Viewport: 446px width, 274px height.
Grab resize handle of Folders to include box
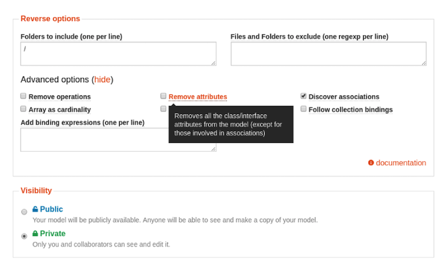pyautogui.click(x=213, y=63)
